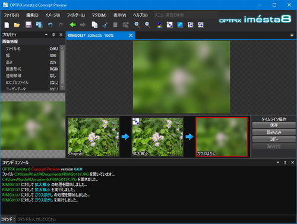Click the new file icon in toolbar

point(7,25)
